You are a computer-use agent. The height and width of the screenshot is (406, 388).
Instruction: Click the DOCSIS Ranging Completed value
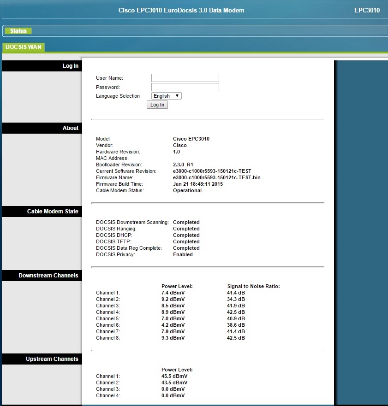point(186,229)
